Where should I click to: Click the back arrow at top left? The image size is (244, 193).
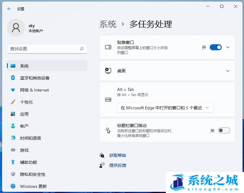[8, 9]
